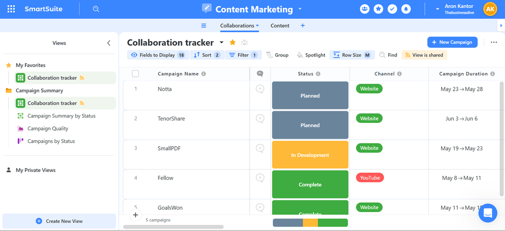Click the View is shared badge
The height and width of the screenshot is (231, 505).
click(x=424, y=55)
